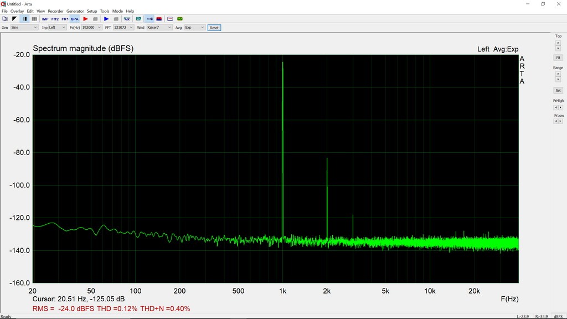Screen dimensions: 567x319
Task: Stop generator with second gray square
Action: [116, 19]
